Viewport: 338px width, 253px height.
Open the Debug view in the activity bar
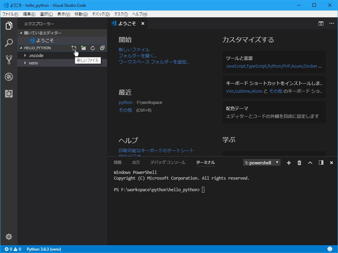pos(9,77)
